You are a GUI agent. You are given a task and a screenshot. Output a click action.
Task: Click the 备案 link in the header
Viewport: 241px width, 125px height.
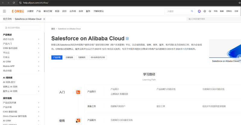click(x=222, y=11)
